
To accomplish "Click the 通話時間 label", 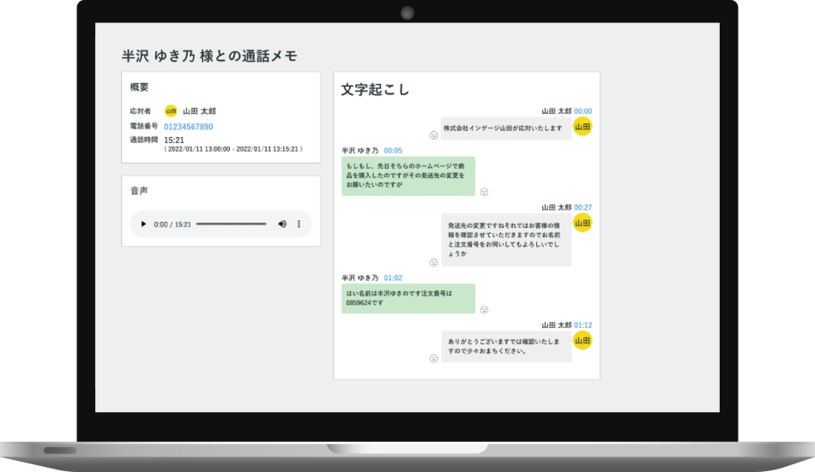I will [144, 140].
